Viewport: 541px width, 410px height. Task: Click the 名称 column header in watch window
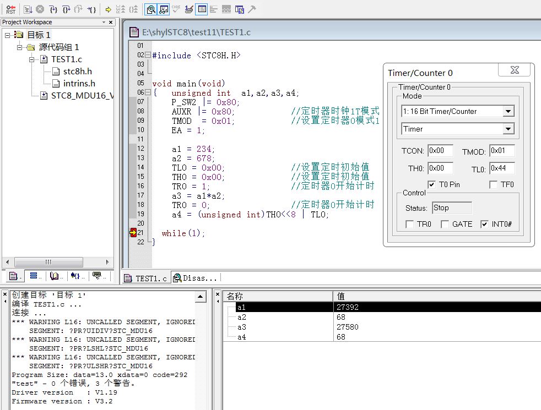(278, 296)
